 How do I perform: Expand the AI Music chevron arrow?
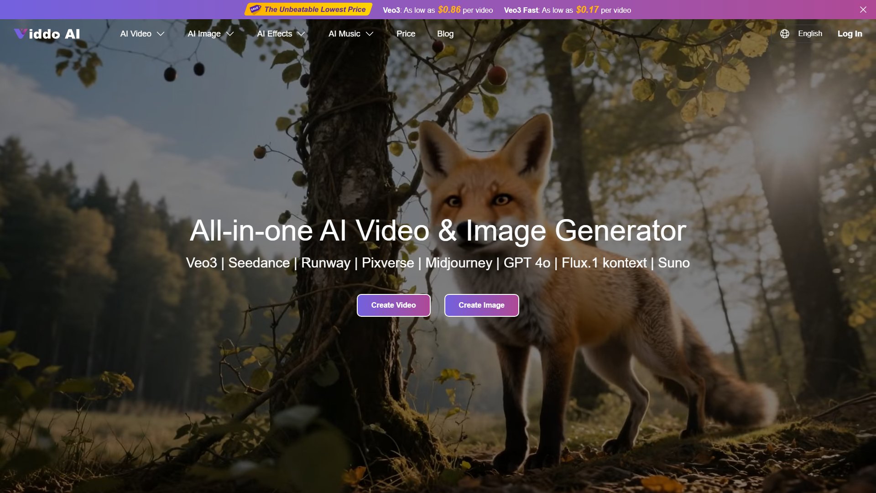pos(370,34)
